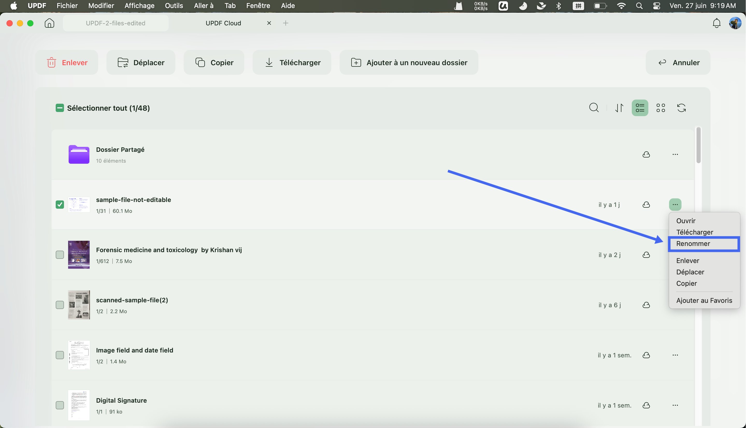Open the Apple menu
Screen dimensions: 746x428
pyautogui.click(x=13, y=6)
